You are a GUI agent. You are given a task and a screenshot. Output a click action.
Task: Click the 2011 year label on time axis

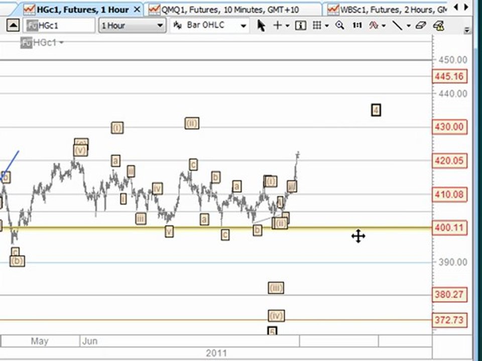[216, 353]
